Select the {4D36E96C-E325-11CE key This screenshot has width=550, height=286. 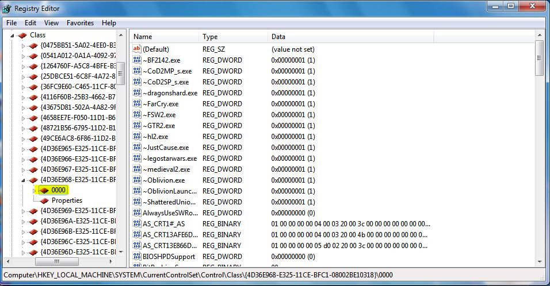[x=78, y=242]
